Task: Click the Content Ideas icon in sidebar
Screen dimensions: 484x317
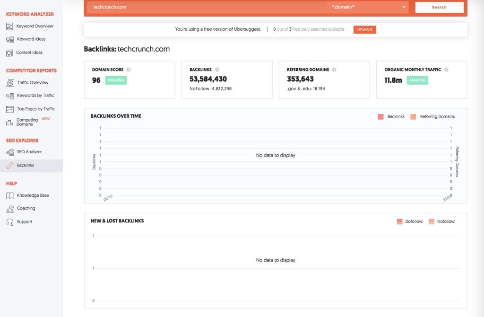Action: (x=10, y=53)
